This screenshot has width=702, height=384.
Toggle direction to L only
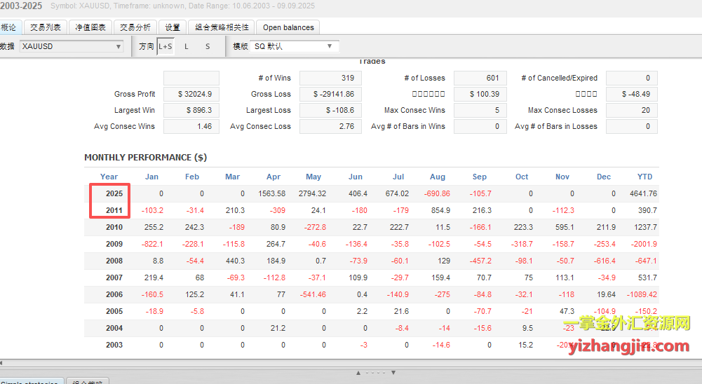pyautogui.click(x=187, y=46)
